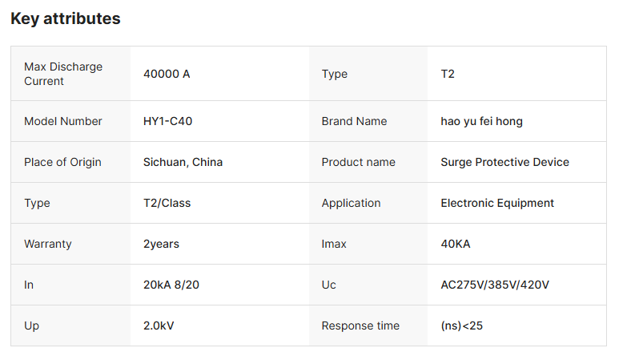Click the "T2/Class" type value
627x356 pixels.
(x=167, y=203)
